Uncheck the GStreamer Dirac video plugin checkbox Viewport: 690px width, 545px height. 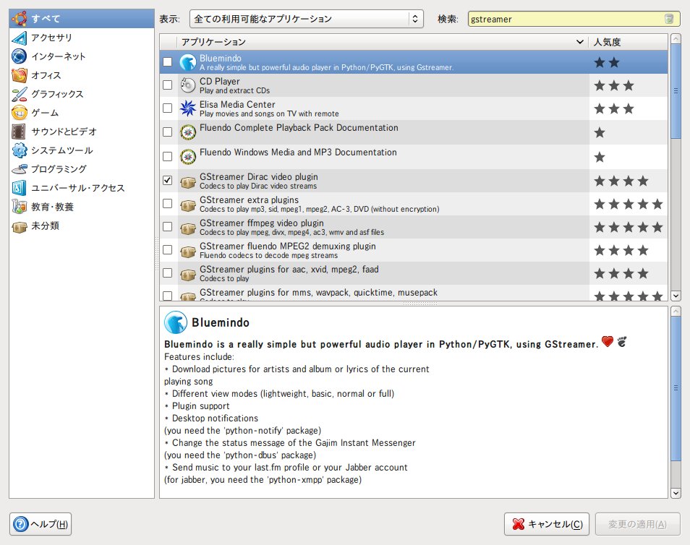click(x=168, y=181)
